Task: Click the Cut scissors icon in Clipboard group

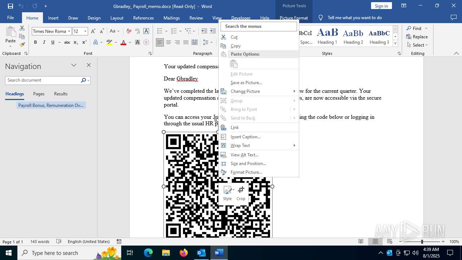Action: (22, 28)
